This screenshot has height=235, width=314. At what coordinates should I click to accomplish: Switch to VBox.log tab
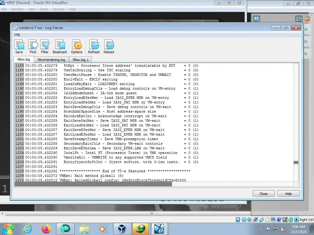pos(23,59)
